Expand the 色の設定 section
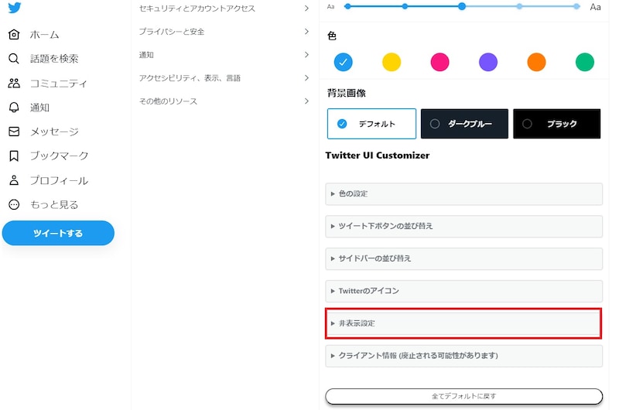Viewport: 619px width, 410px height. coord(463,193)
